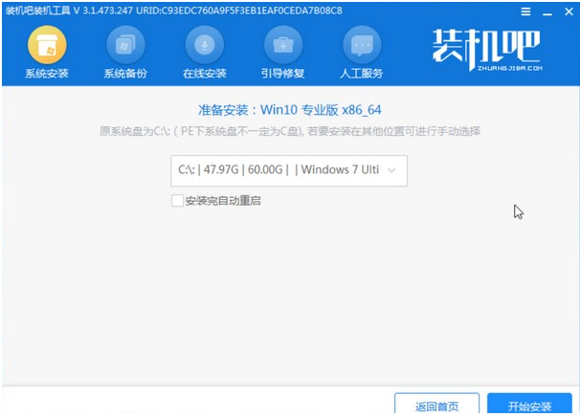Screen dimensions: 580x417
Task: Switch to the 在线安装 tab label
Action: [x=204, y=74]
